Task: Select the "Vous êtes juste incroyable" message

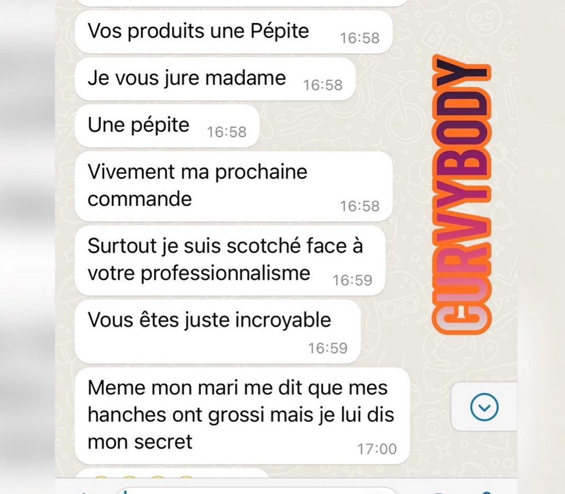Action: pyautogui.click(x=218, y=332)
